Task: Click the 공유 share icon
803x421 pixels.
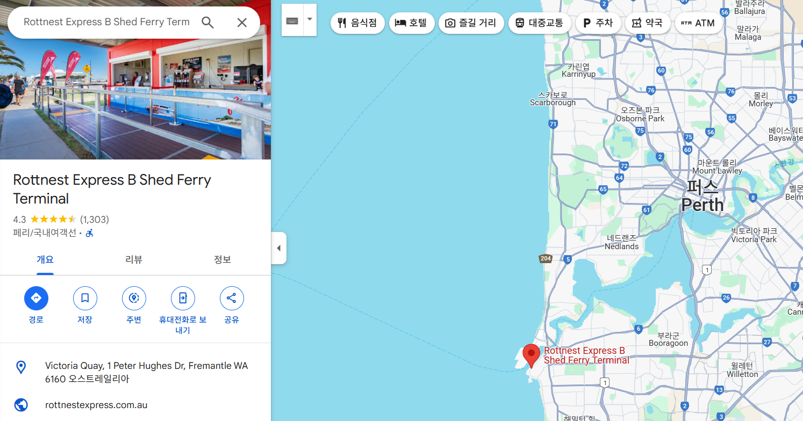Action: pyautogui.click(x=232, y=298)
